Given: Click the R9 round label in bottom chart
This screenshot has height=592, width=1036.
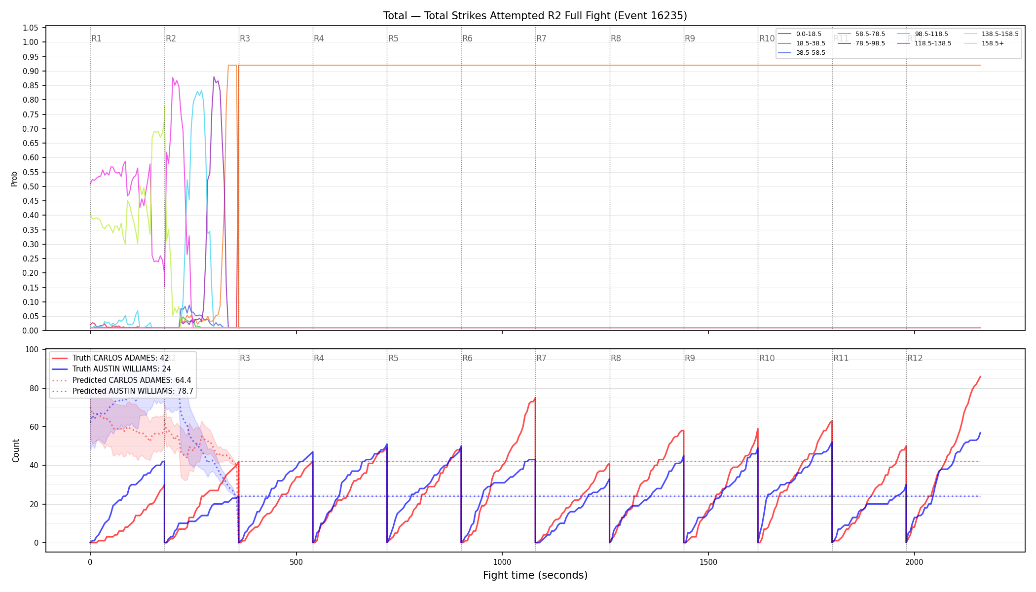Looking at the screenshot, I should [690, 358].
